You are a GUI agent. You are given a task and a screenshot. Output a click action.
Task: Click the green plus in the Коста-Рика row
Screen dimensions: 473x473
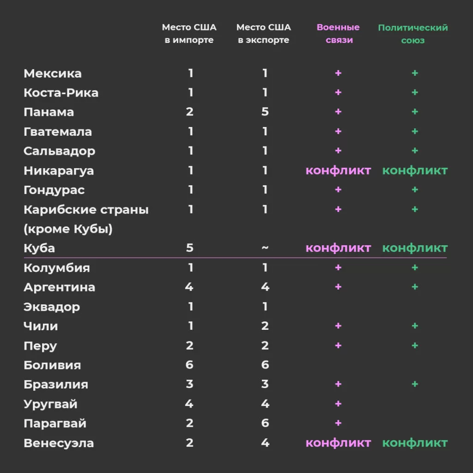415,93
